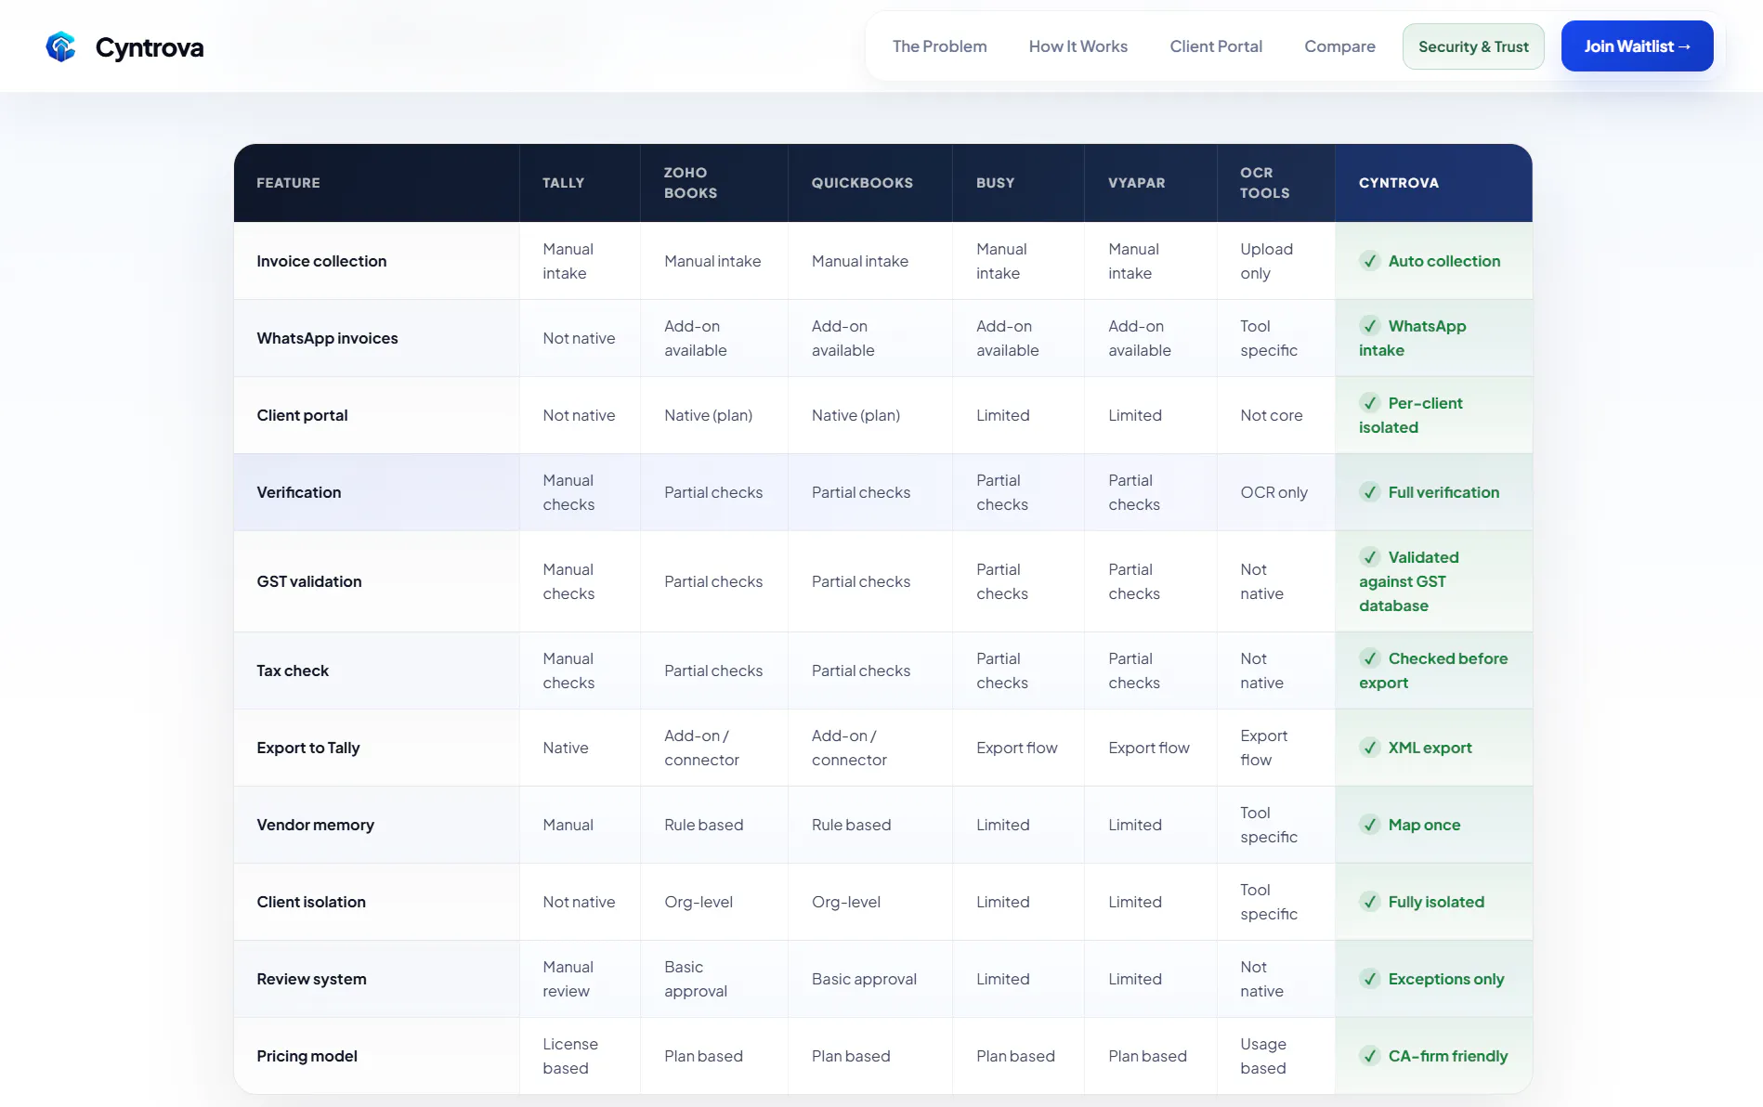The width and height of the screenshot is (1763, 1107).
Task: Click the Cyntrova brand name
Action: pos(150,47)
